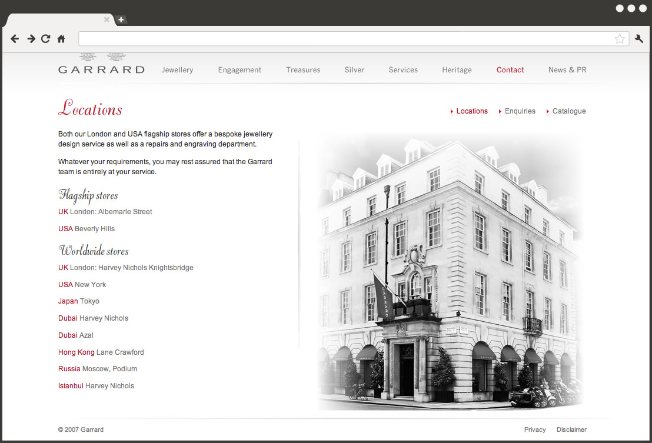The image size is (652, 443).
Task: Go to the browser home icon
Action: pyautogui.click(x=61, y=39)
